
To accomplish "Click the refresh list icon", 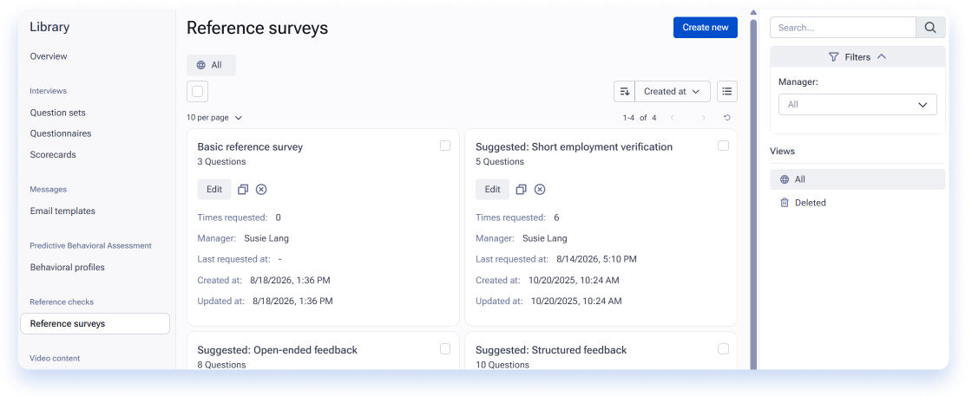I will point(727,118).
